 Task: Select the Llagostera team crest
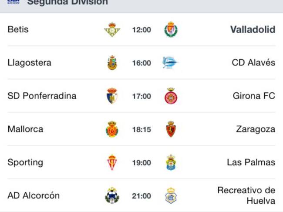(x=112, y=63)
